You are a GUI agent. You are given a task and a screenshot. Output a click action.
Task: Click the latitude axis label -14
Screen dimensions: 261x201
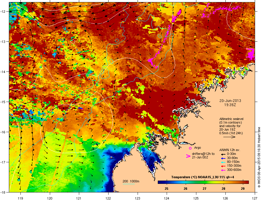pos(3,72)
